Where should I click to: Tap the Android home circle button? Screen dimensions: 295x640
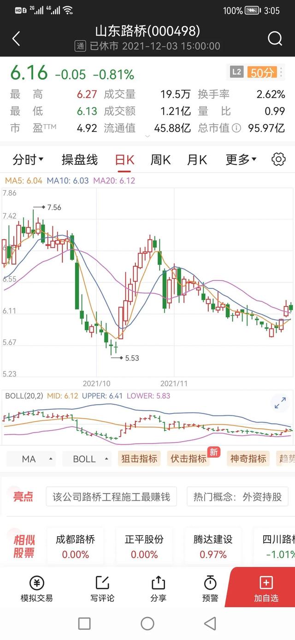pyautogui.click(x=147, y=624)
